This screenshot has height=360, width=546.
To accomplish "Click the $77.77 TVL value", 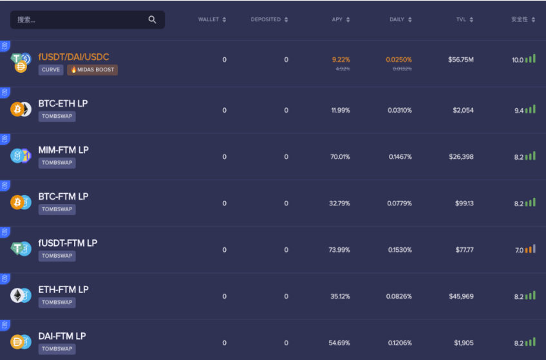I will tap(464, 250).
